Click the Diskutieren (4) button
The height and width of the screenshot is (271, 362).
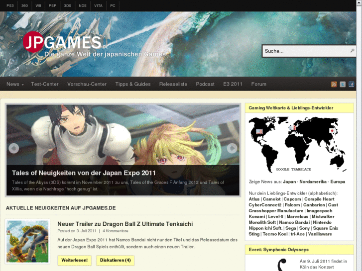(x=115, y=260)
